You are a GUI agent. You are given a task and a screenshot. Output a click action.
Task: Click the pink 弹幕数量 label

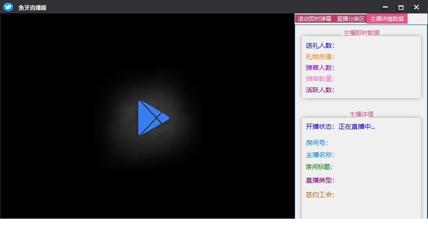click(320, 79)
